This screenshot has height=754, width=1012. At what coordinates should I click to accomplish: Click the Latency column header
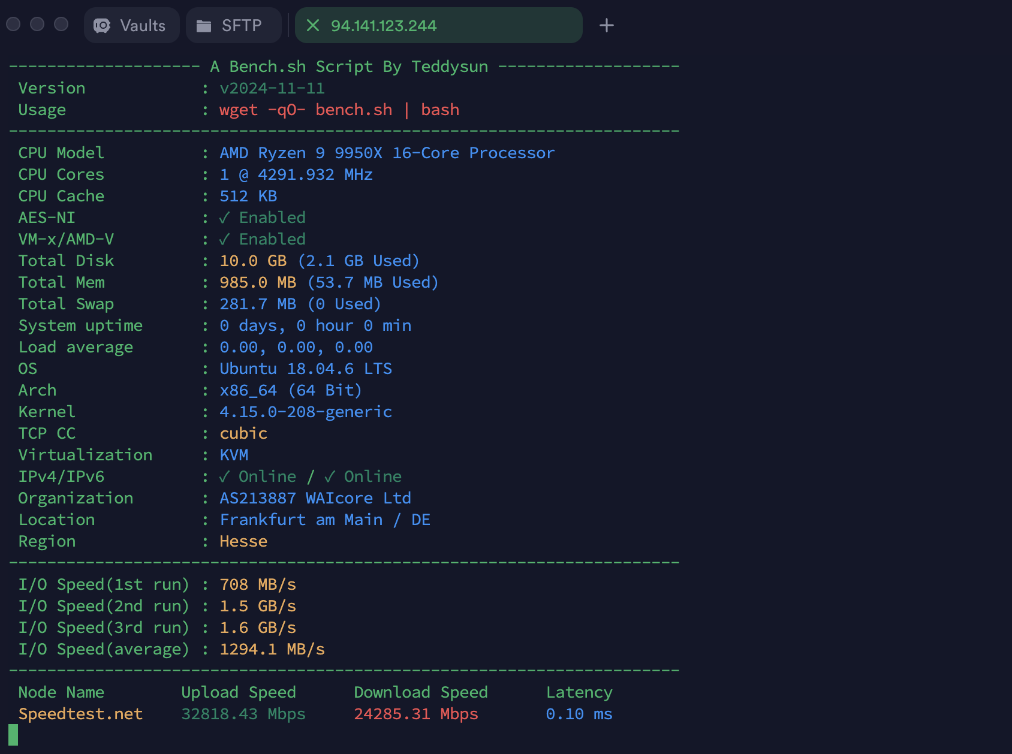coord(579,692)
